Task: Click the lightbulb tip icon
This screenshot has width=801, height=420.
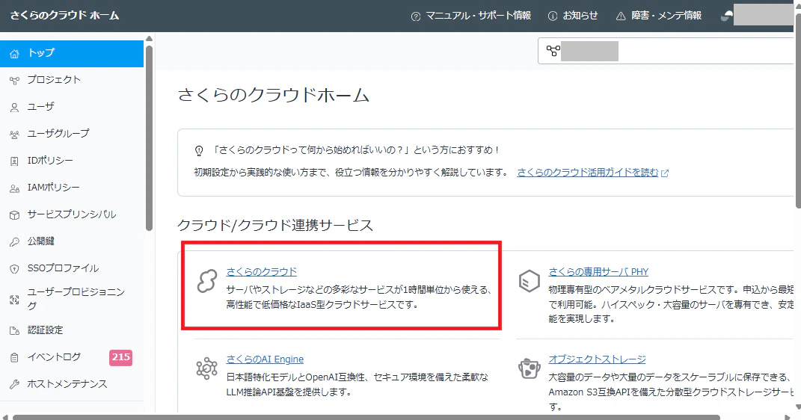Action: (x=199, y=150)
